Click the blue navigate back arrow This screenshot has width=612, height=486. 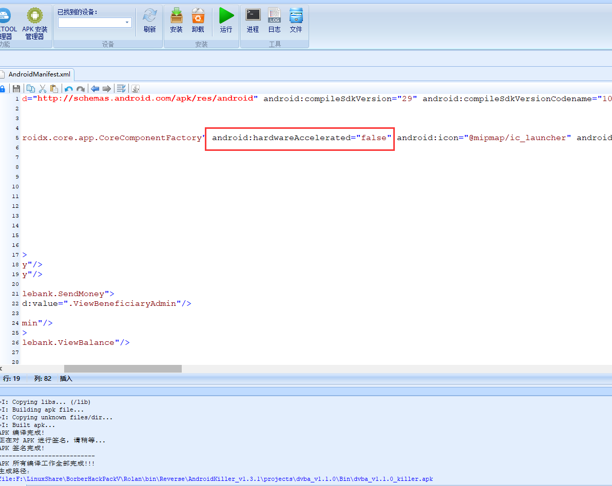95,89
